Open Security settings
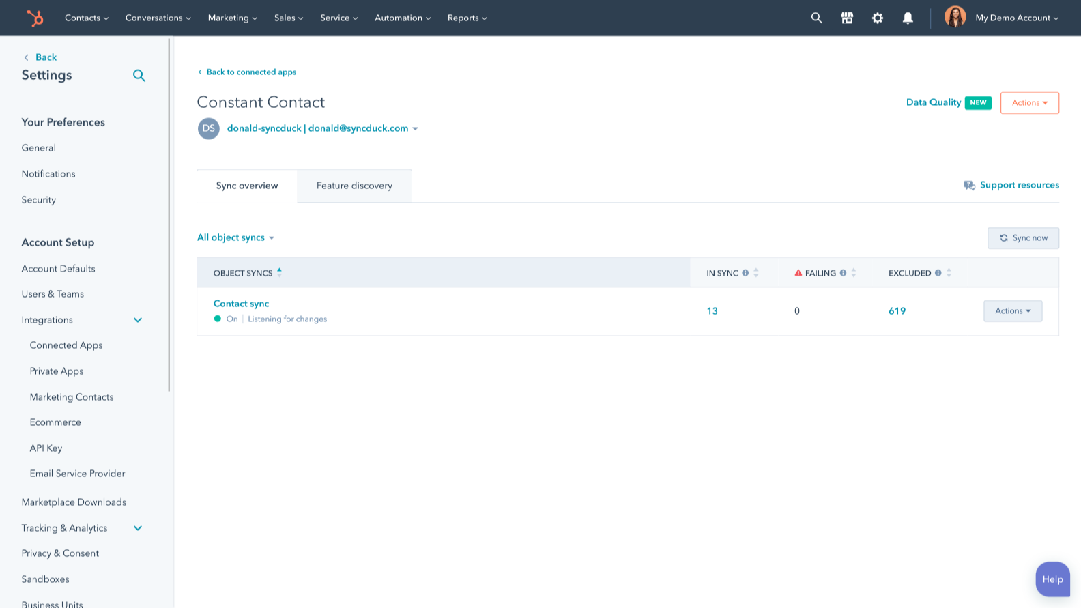Viewport: 1081px width, 608px height. [39, 200]
